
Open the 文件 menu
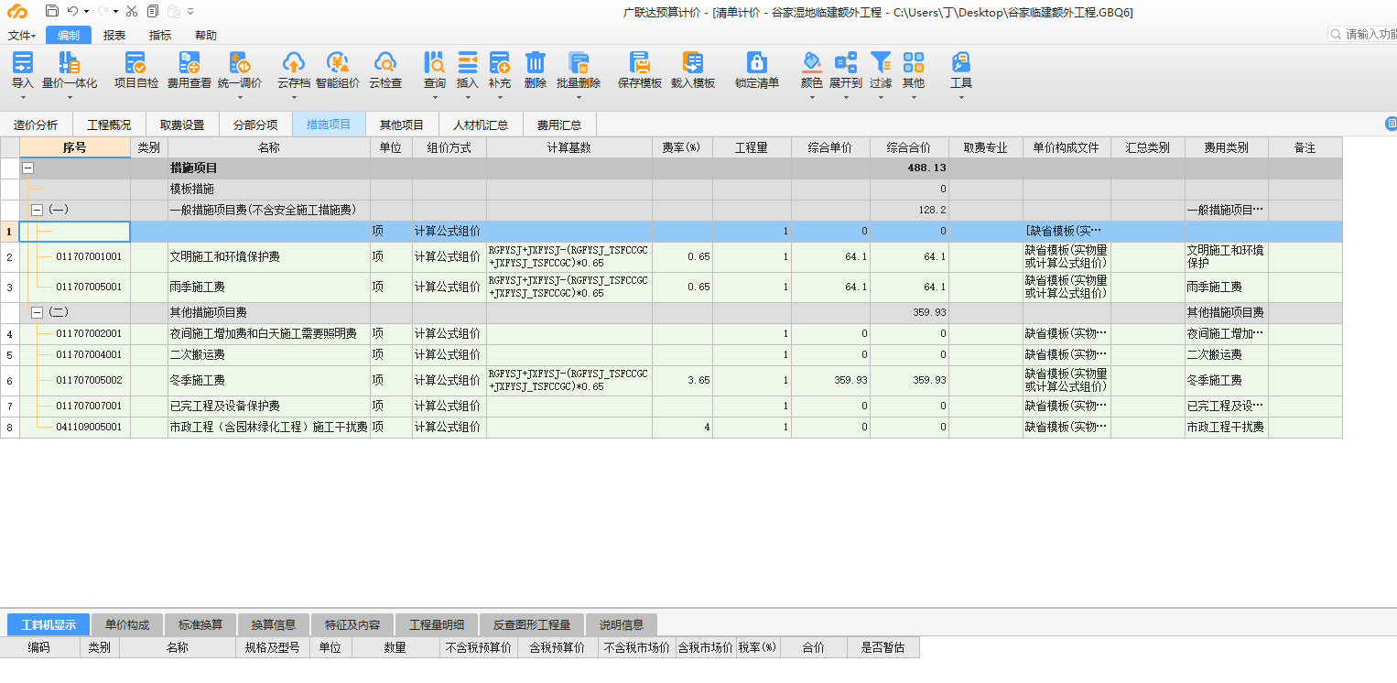pos(22,36)
